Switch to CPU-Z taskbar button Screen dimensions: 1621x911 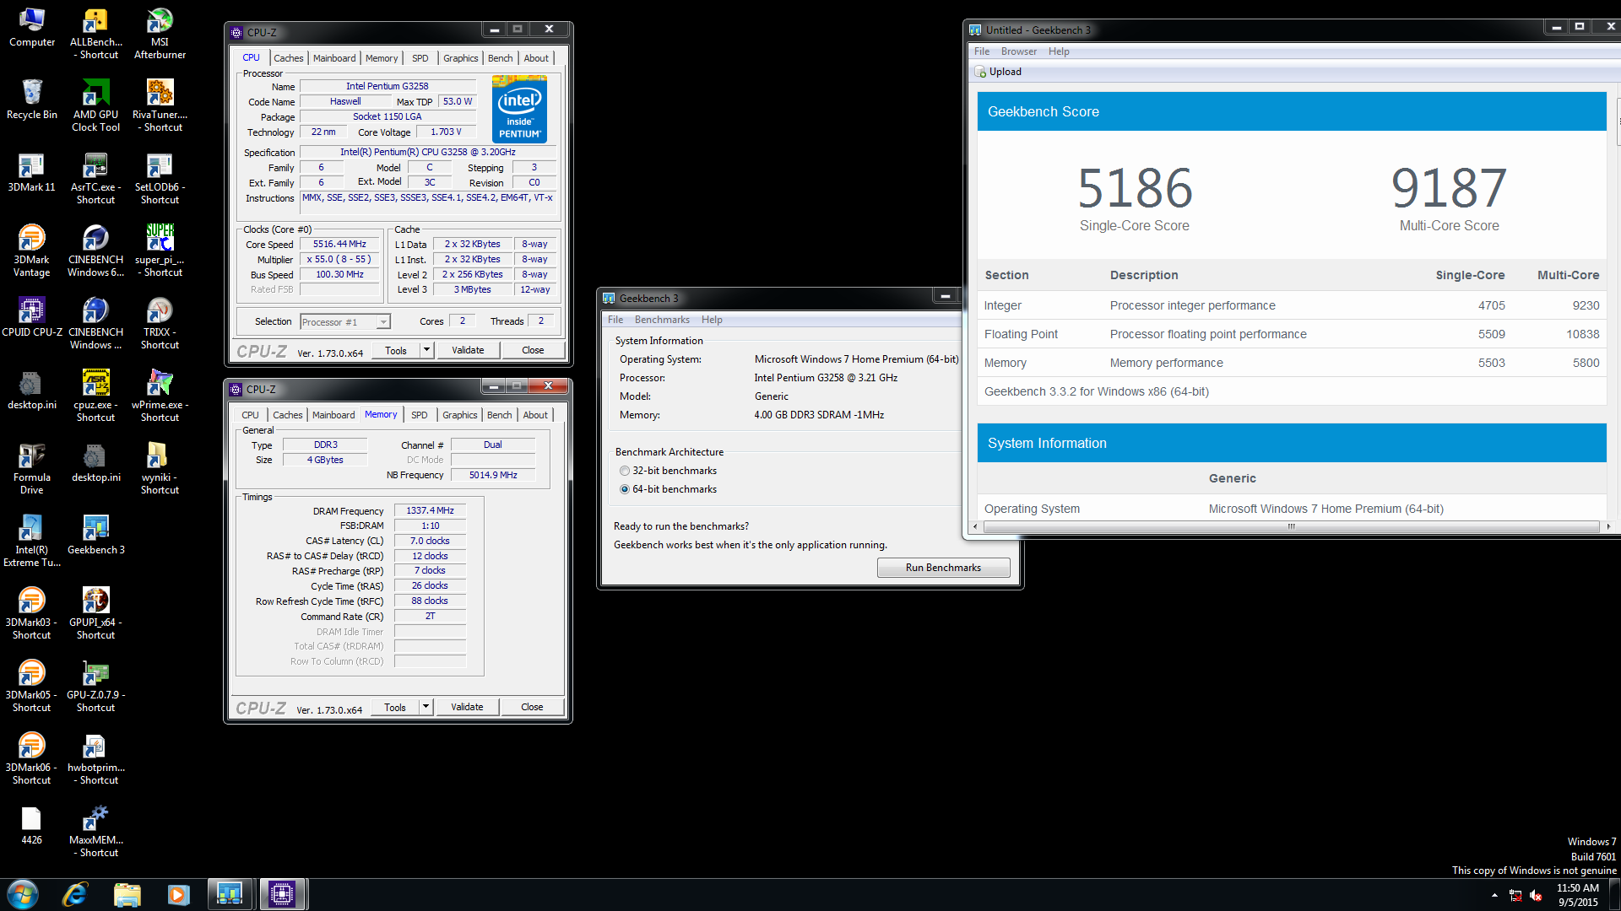coord(281,894)
